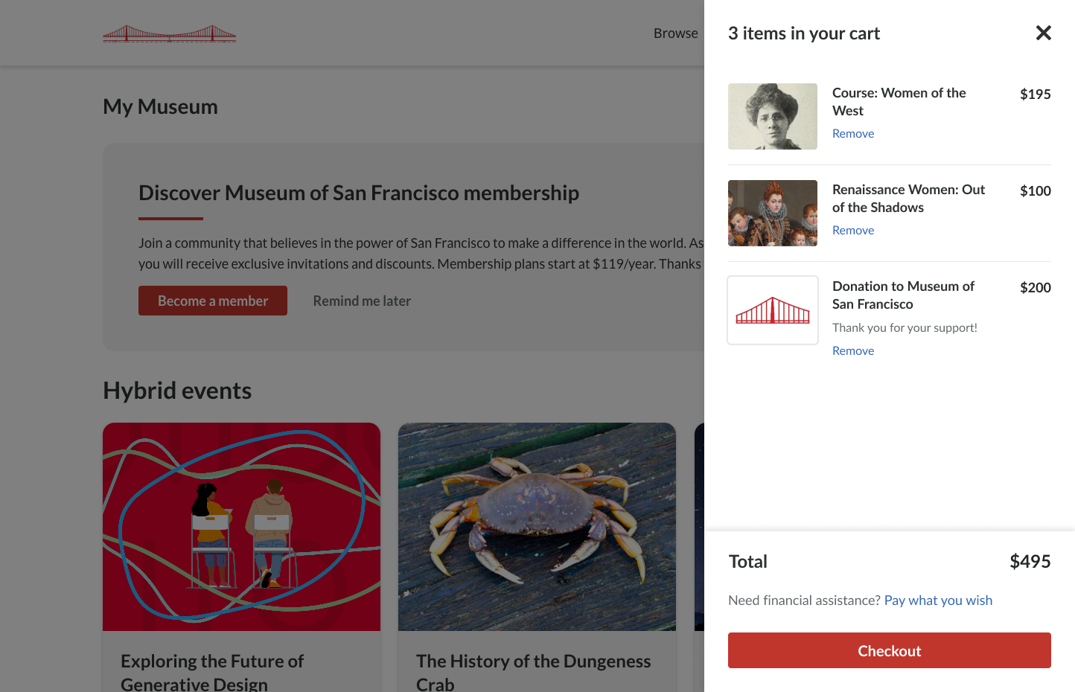
Task: Click the Become a member button
Action: coord(212,301)
